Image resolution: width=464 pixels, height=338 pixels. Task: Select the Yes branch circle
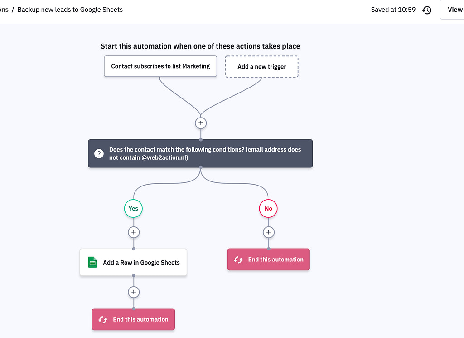[133, 208]
